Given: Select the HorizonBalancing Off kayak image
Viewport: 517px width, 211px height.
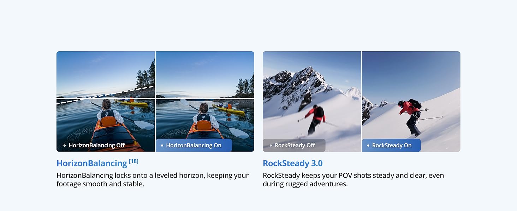Looking at the screenshot, I should pos(106,102).
